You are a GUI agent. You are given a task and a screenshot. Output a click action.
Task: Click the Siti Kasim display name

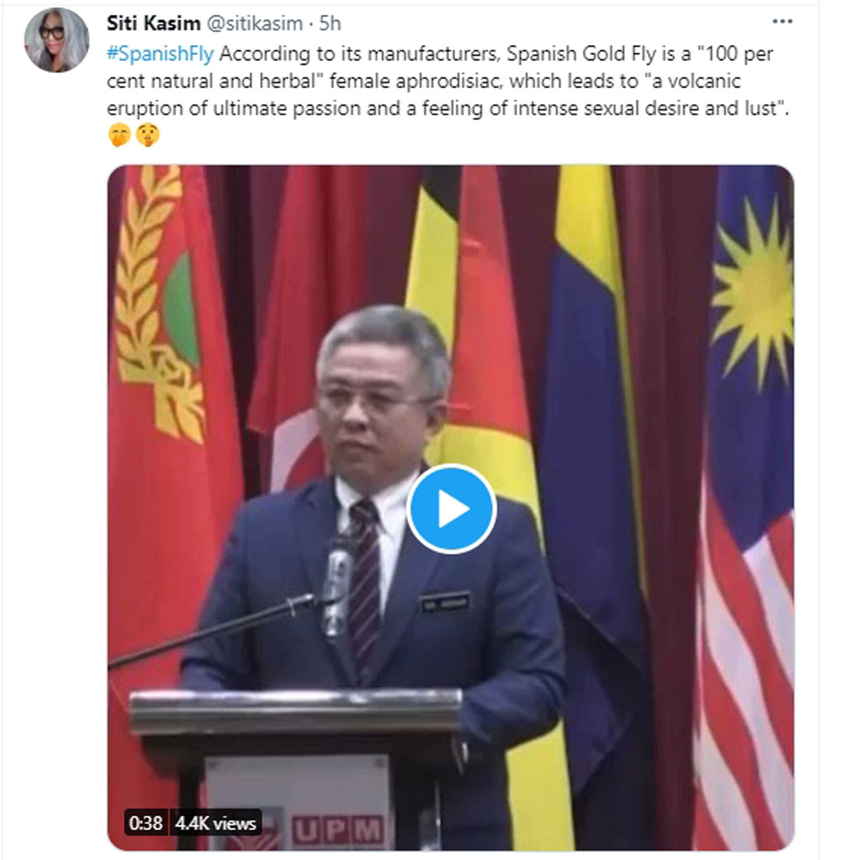(x=153, y=23)
